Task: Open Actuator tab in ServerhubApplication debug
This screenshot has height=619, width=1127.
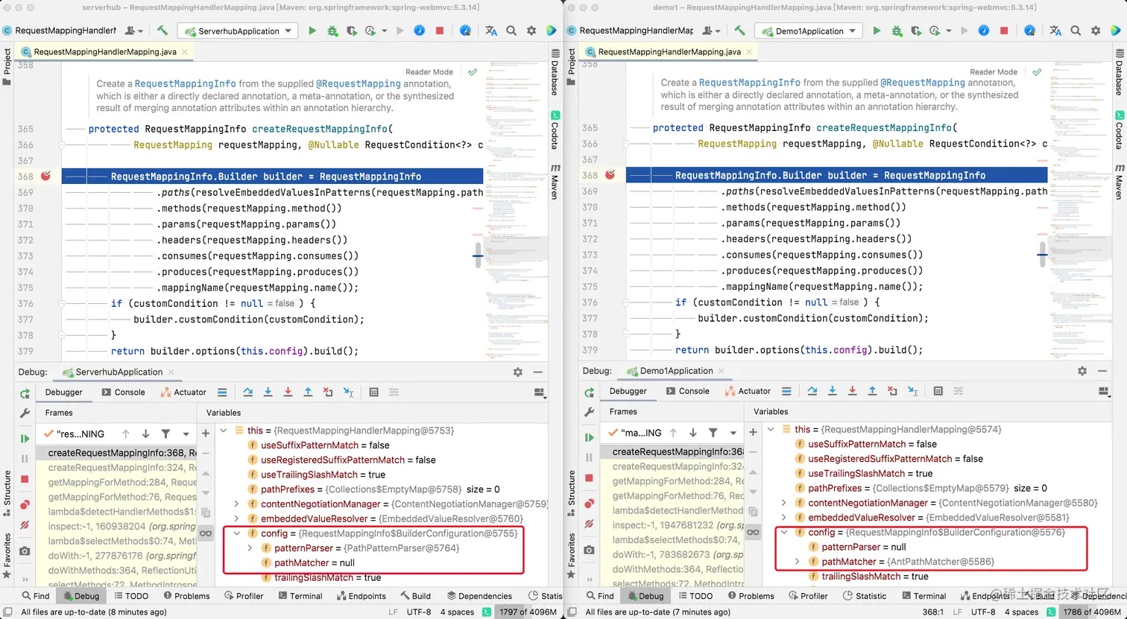Action: coord(183,392)
